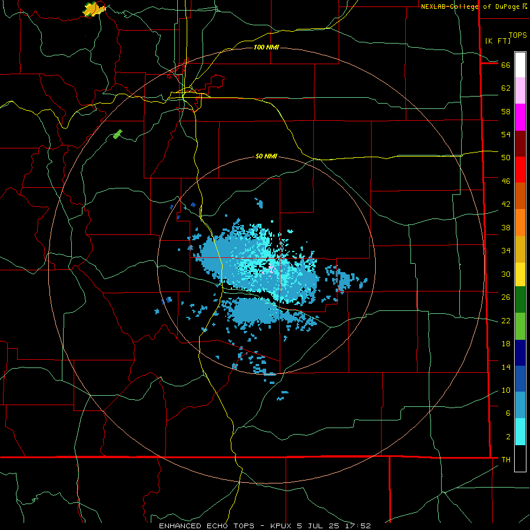Select the 50 NMI range ring label
The image size is (530, 530).
coord(266,156)
